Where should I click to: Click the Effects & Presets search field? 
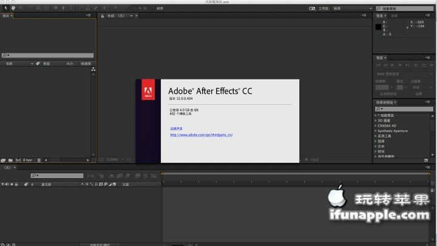pos(404,109)
